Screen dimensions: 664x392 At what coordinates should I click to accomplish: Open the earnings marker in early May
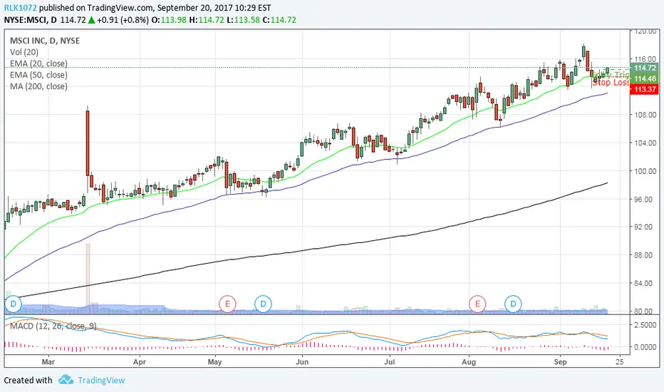click(227, 304)
